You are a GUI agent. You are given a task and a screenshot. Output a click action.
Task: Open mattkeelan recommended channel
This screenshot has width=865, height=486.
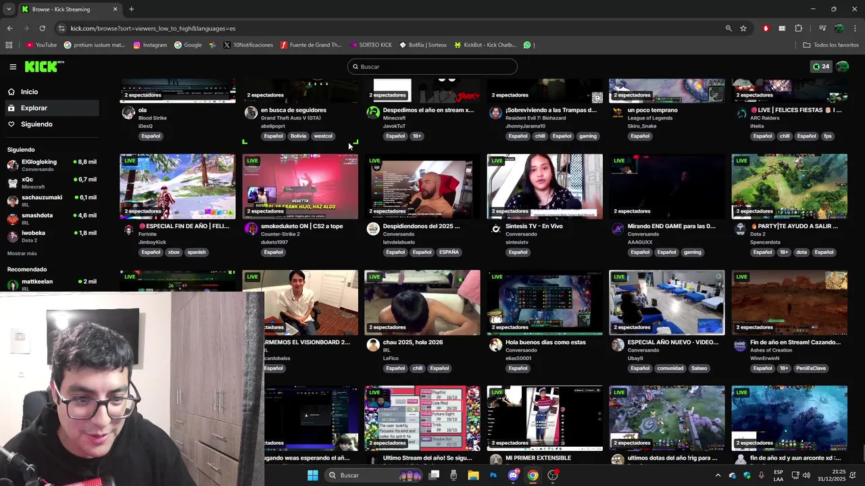51,284
